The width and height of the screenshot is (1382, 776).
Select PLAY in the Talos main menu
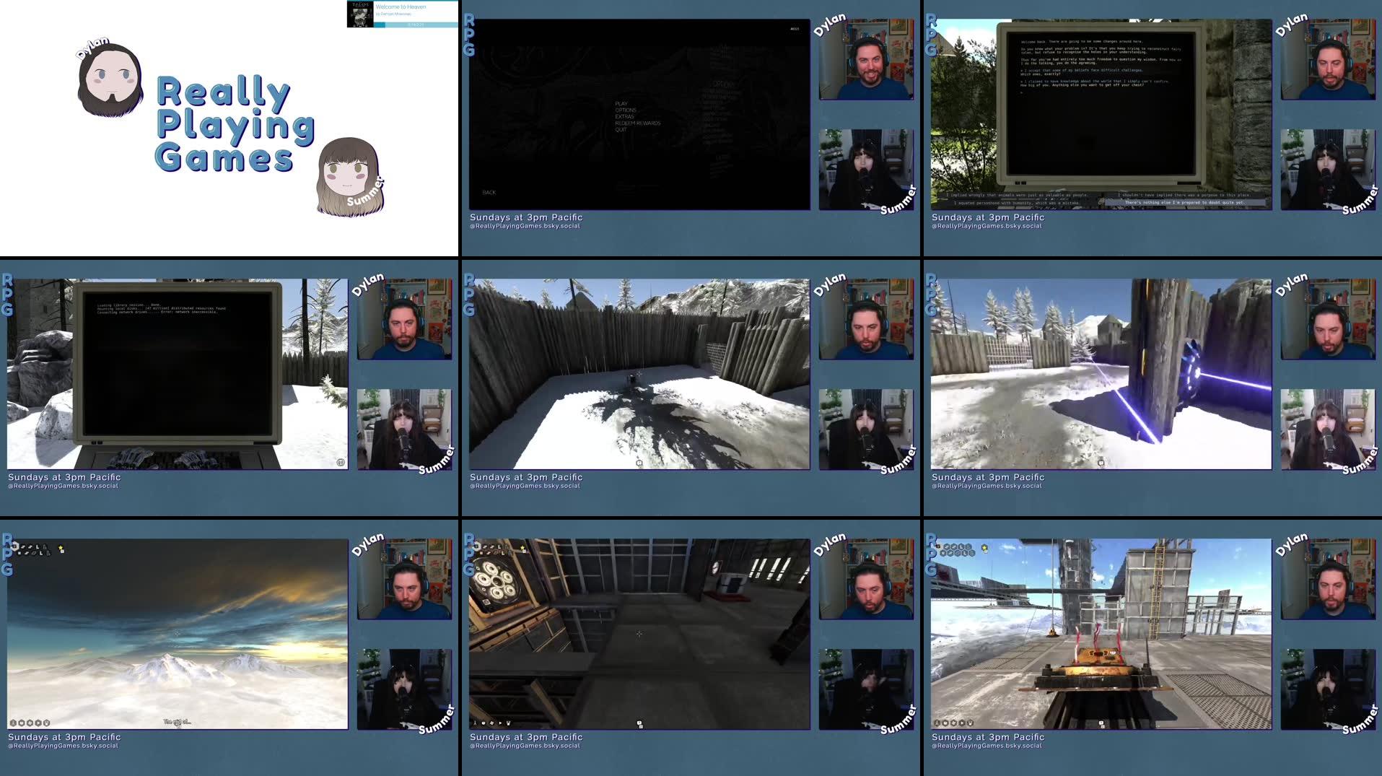click(x=621, y=103)
